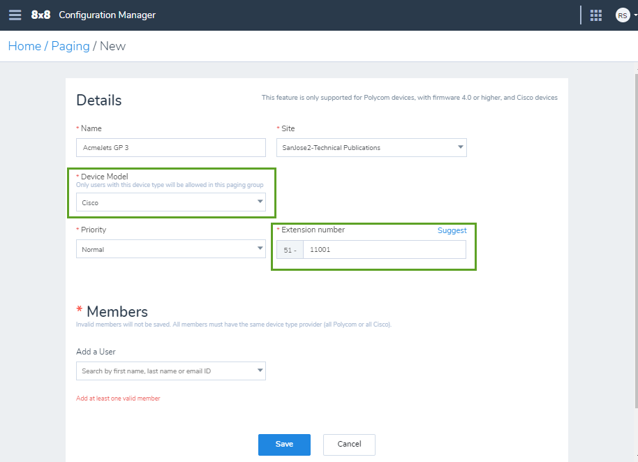This screenshot has width=638, height=462.
Task: Expand the account menu caret beside RS
Action: (635, 15)
